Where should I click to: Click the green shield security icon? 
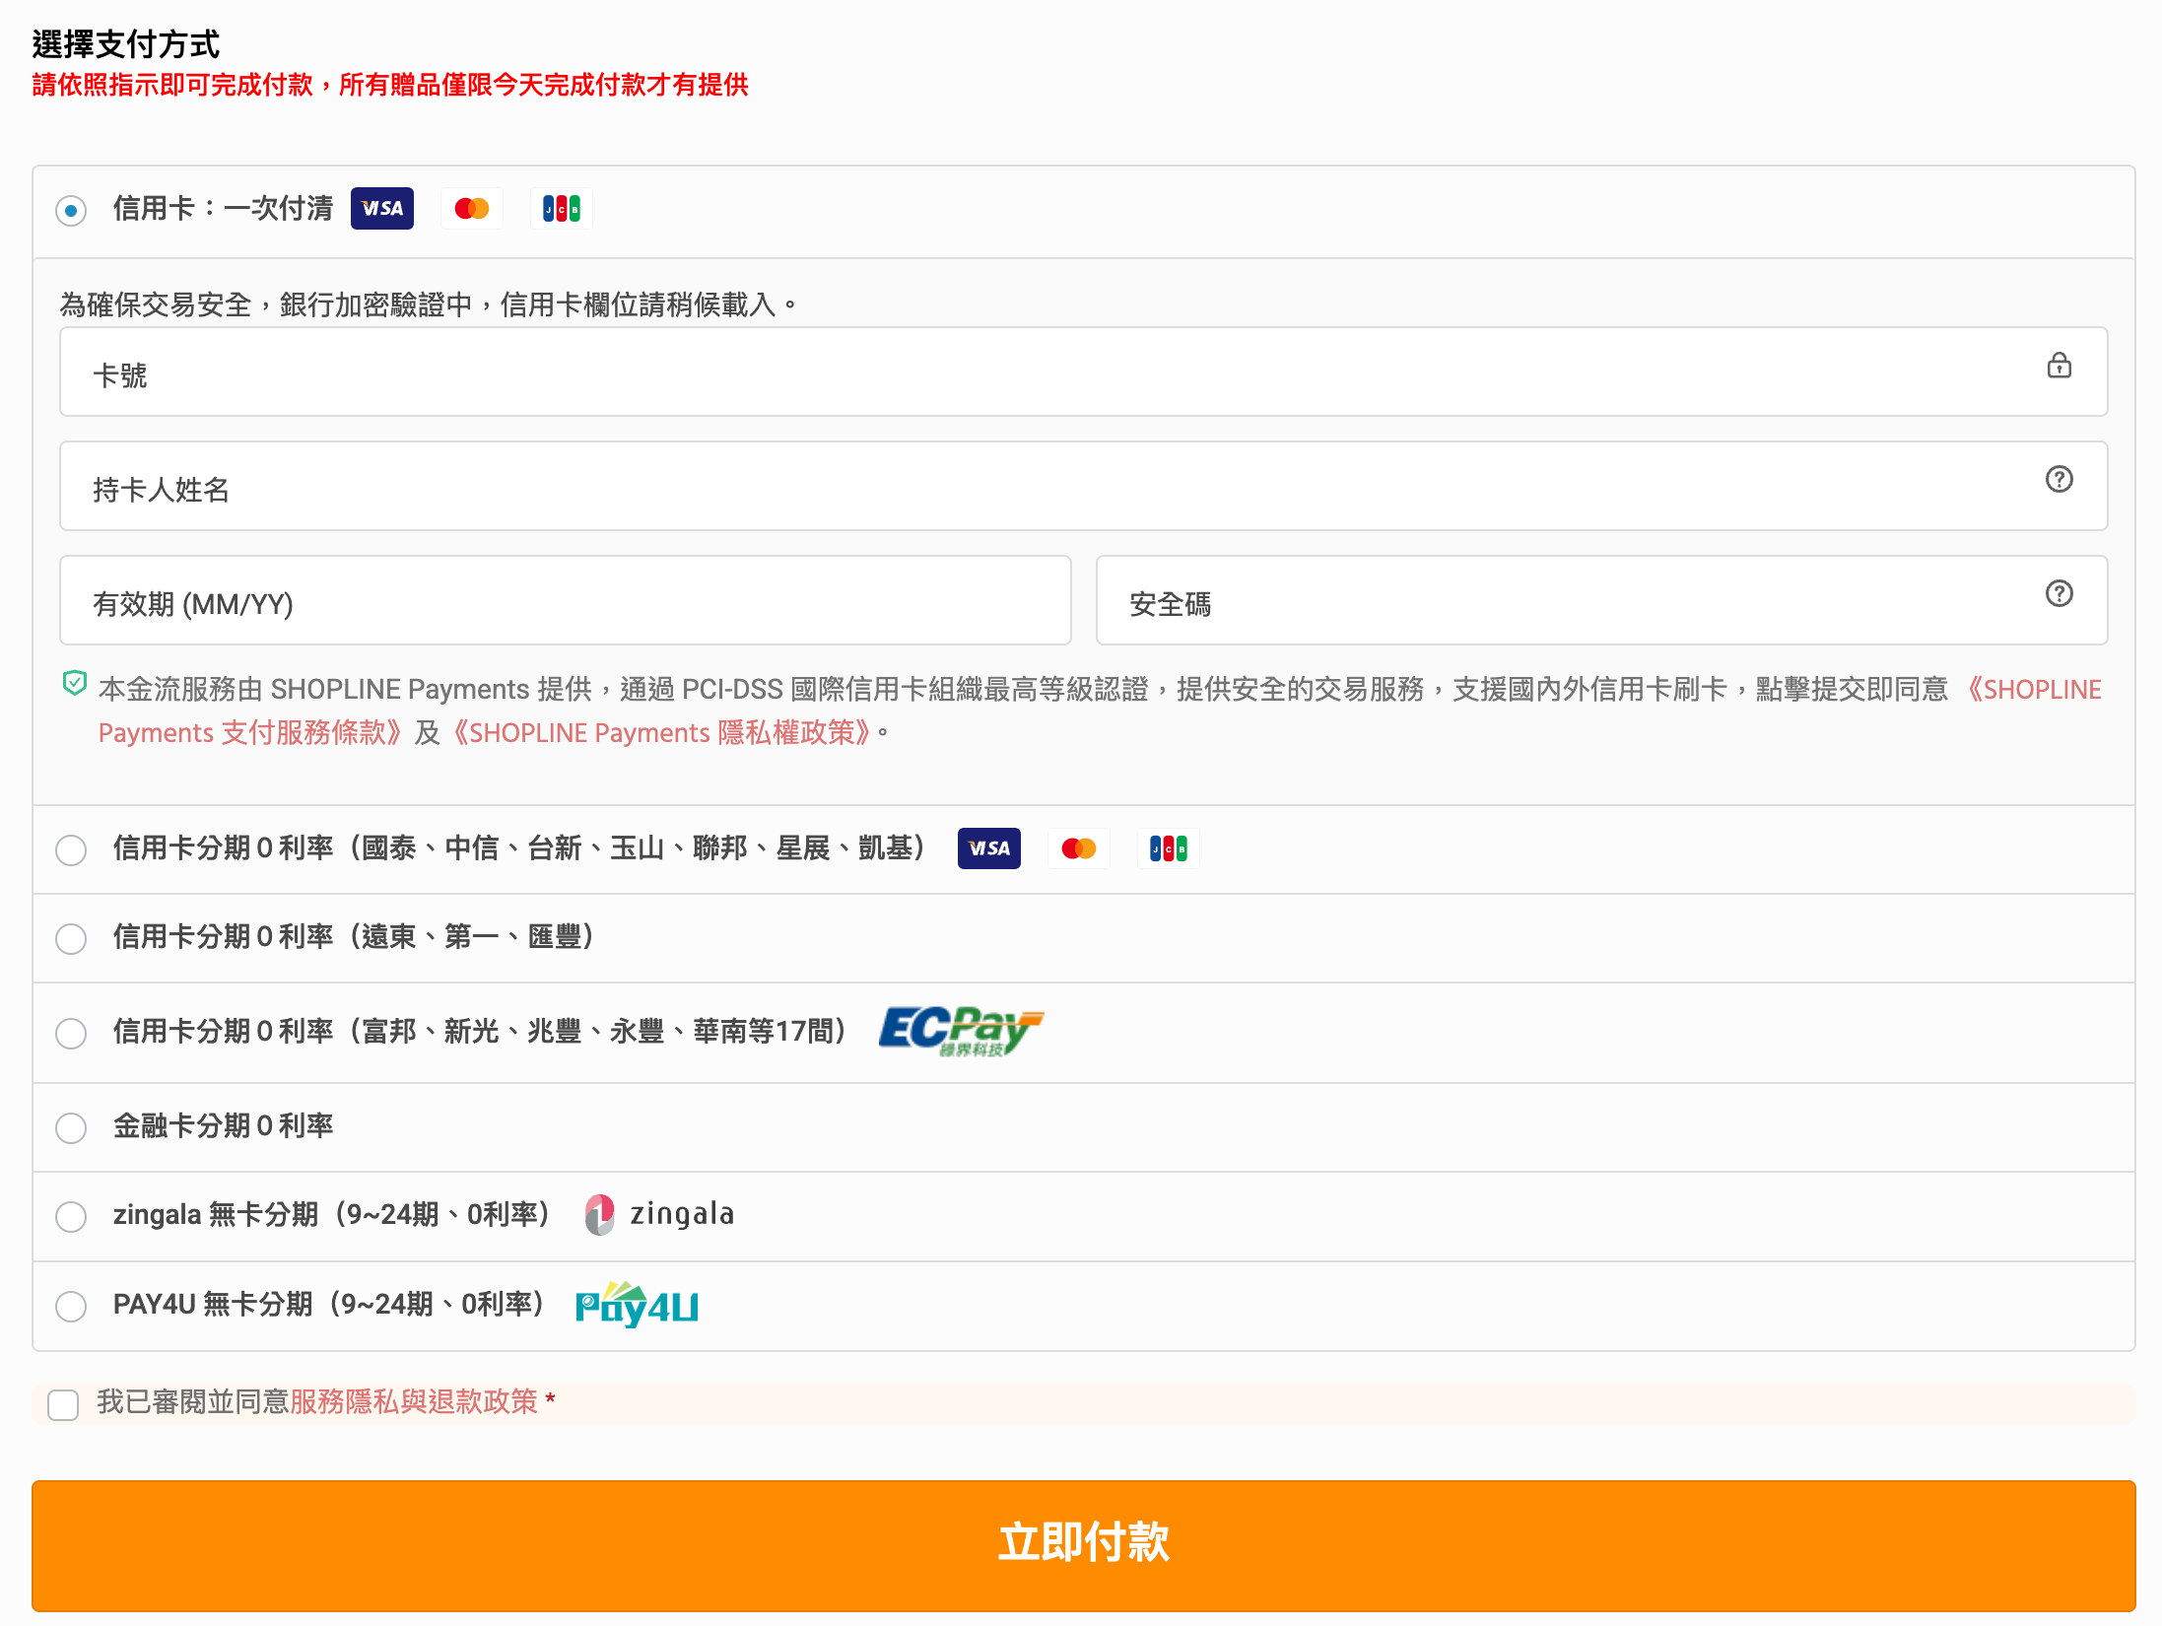tap(75, 683)
